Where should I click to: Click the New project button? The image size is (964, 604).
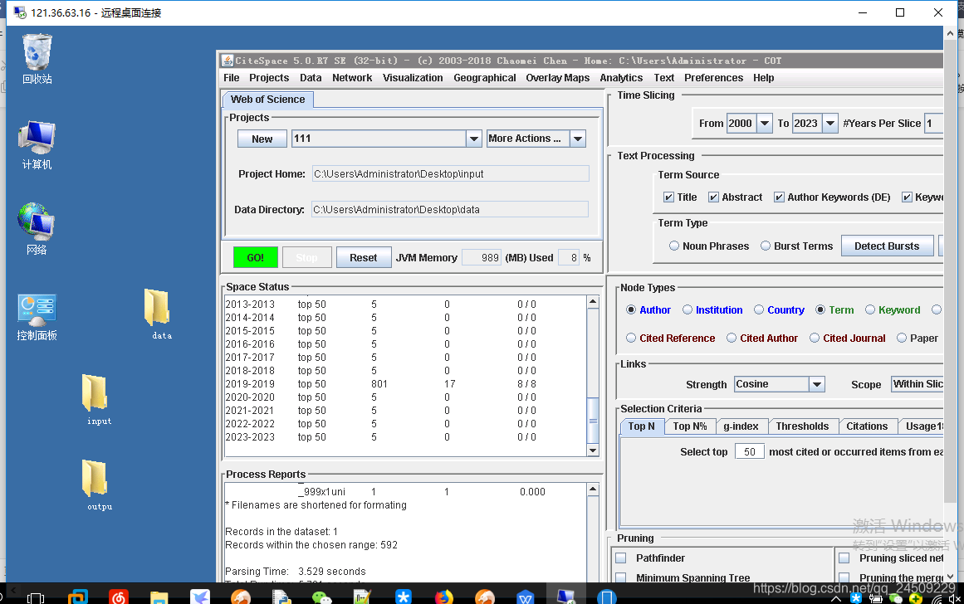(262, 139)
